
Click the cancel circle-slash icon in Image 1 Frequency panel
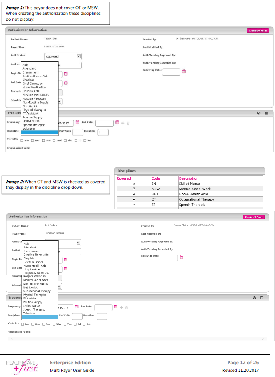259,113
